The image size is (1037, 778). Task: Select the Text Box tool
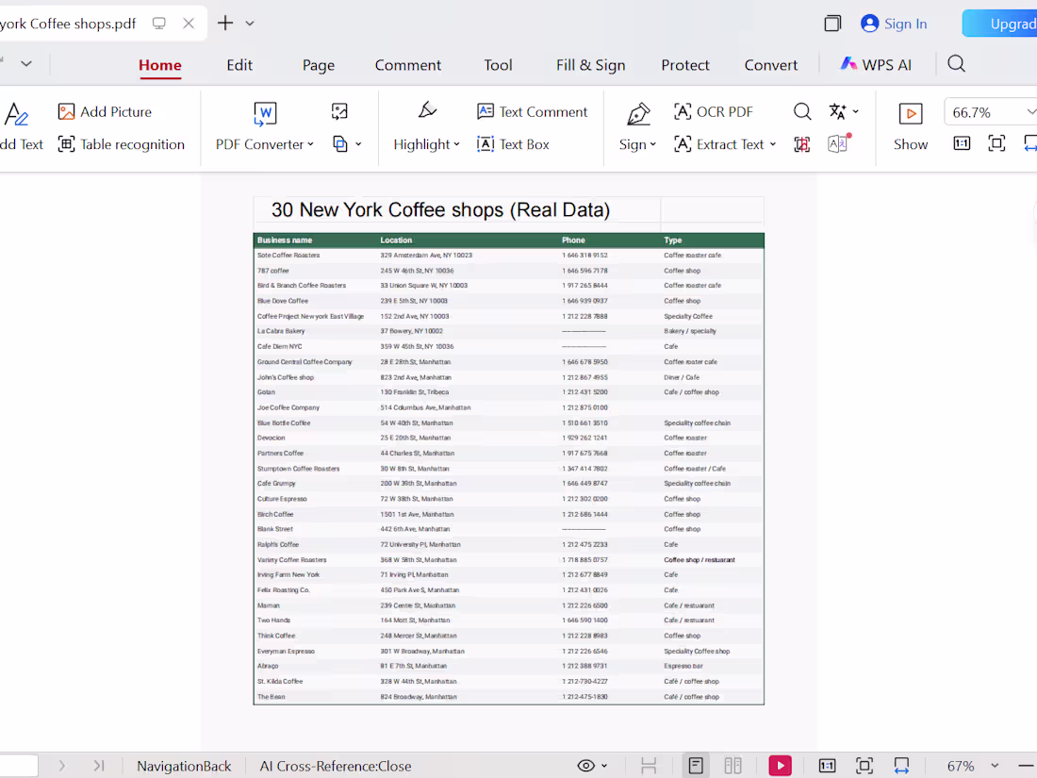tap(513, 144)
